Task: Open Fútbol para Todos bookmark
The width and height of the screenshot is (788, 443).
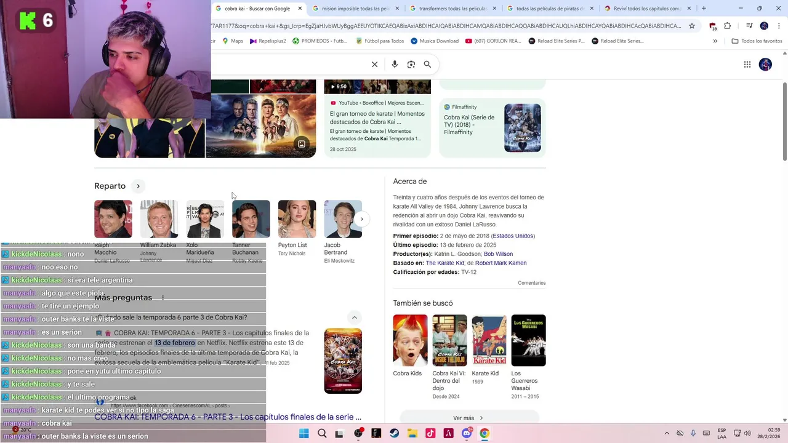Action: (380, 41)
